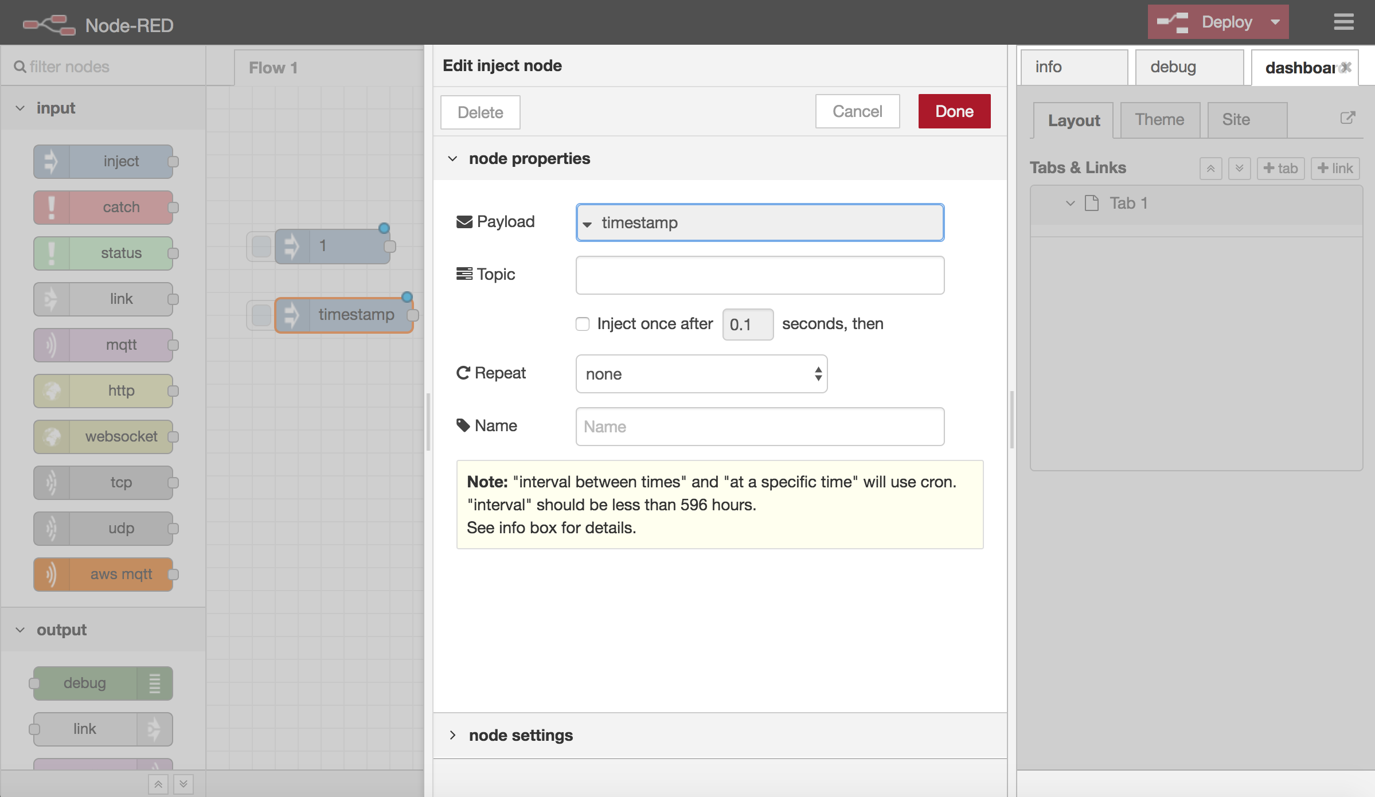The width and height of the screenshot is (1375, 797).
Task: Open the Node-RED hamburger menu
Action: [1343, 22]
